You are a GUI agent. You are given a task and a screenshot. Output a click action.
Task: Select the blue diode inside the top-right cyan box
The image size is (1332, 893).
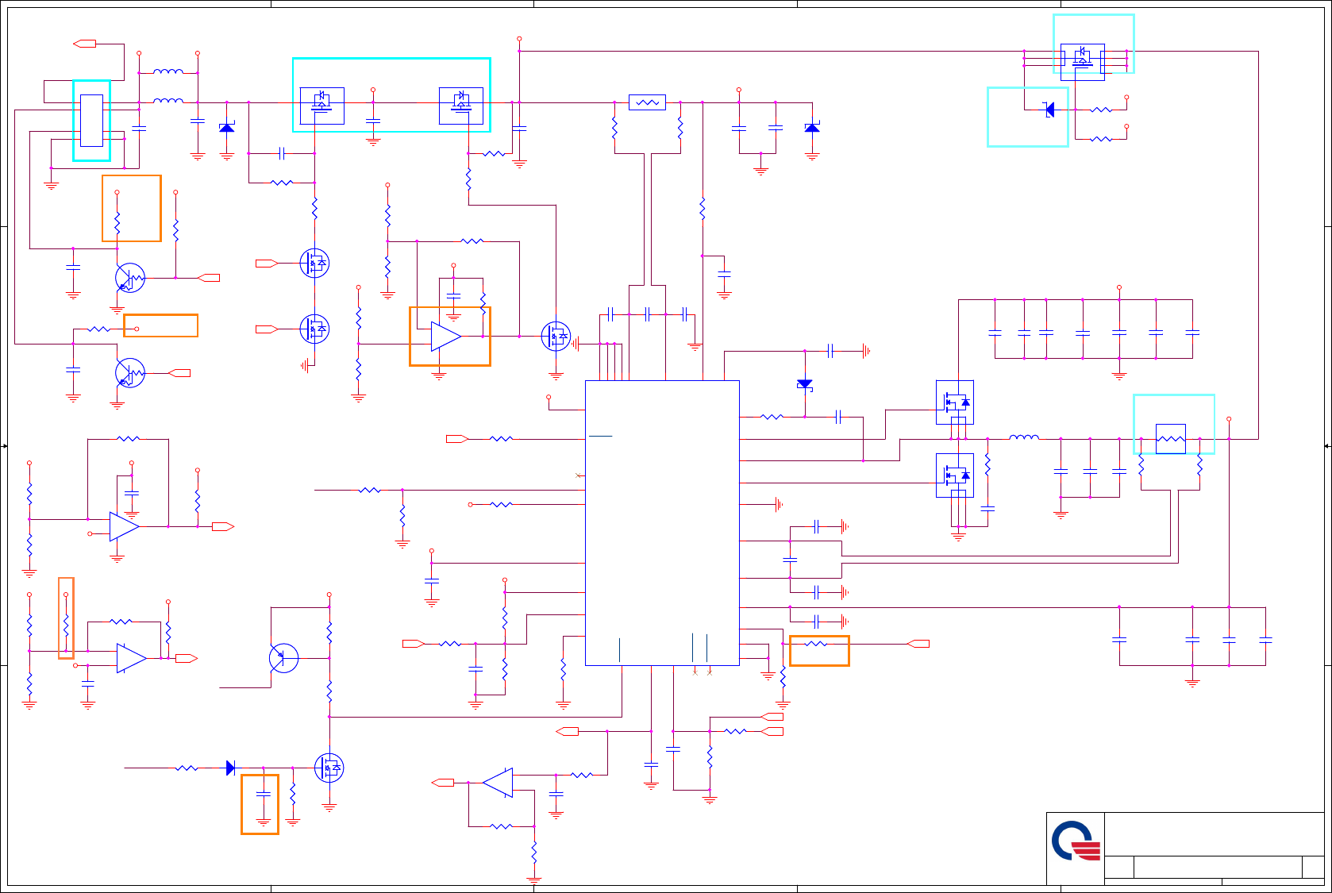click(1049, 110)
